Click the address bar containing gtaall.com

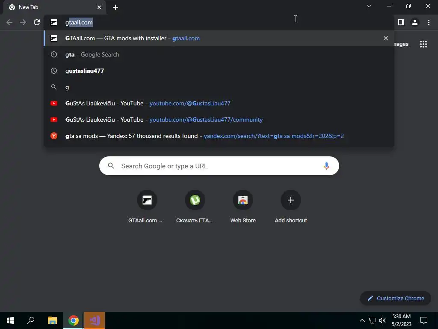point(219,22)
